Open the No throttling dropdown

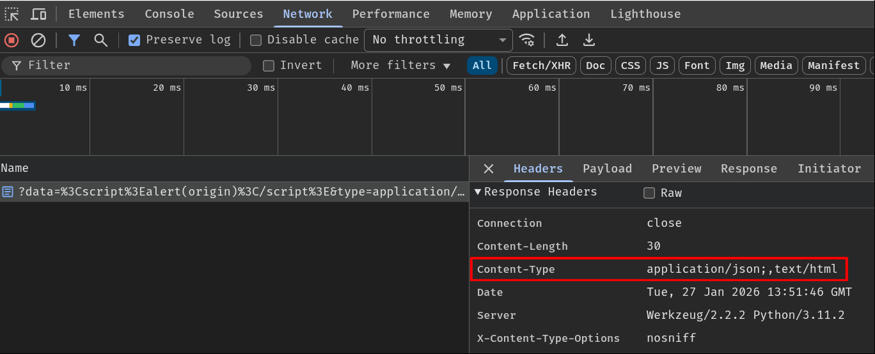click(438, 40)
